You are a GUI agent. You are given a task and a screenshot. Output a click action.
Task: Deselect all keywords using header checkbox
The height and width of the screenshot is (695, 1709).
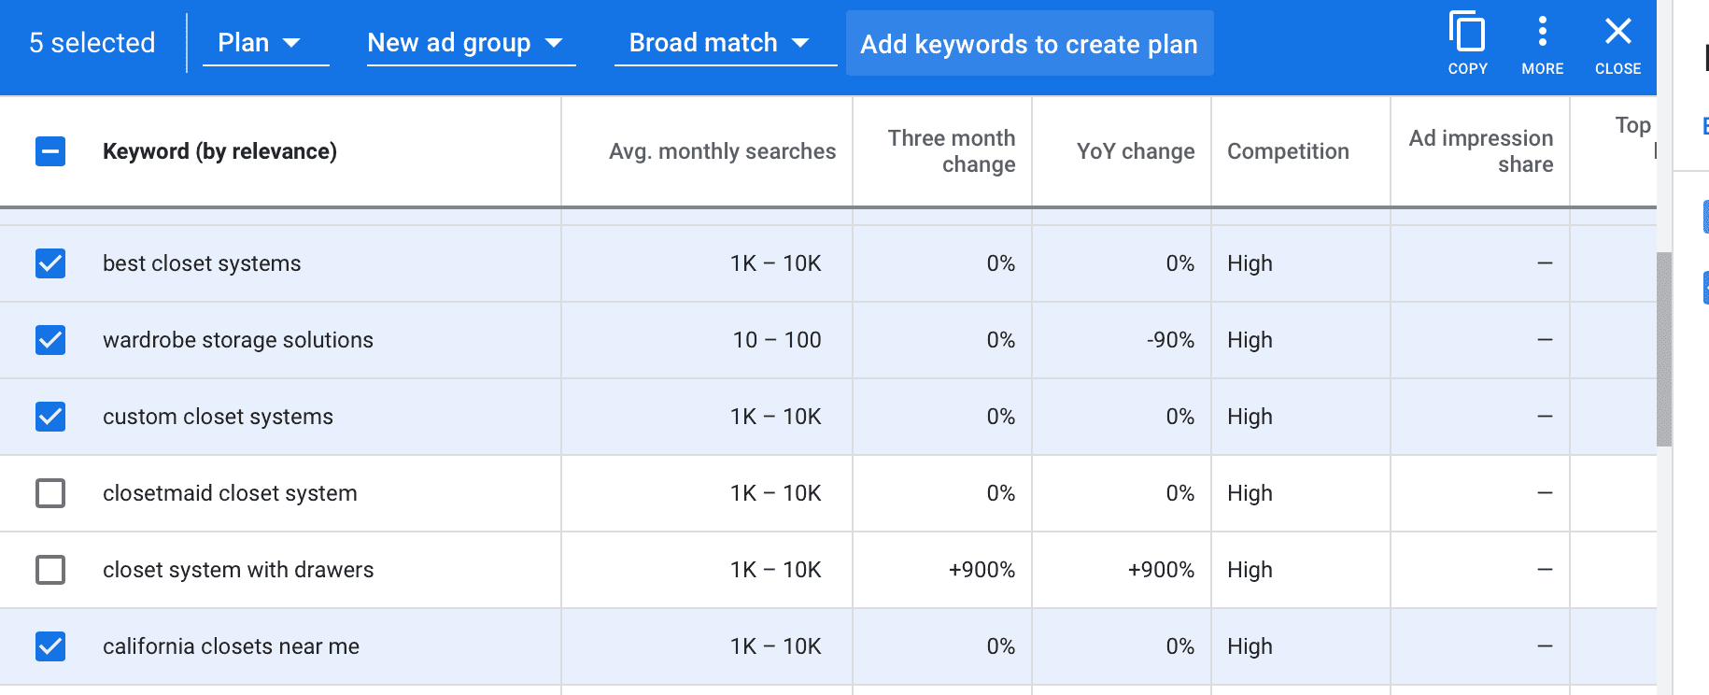pos(50,151)
